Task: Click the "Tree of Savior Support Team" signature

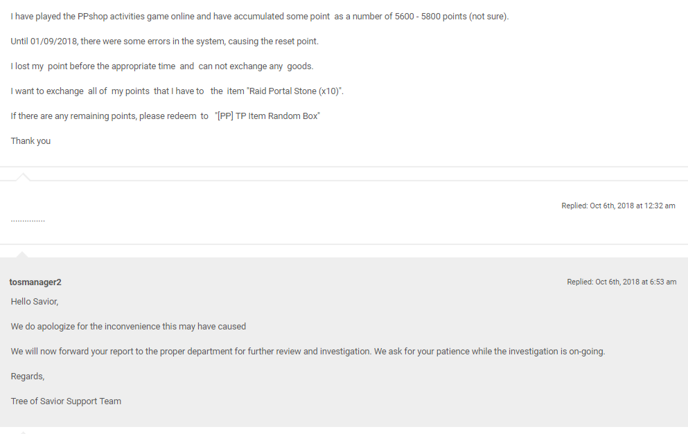Action: pos(66,401)
